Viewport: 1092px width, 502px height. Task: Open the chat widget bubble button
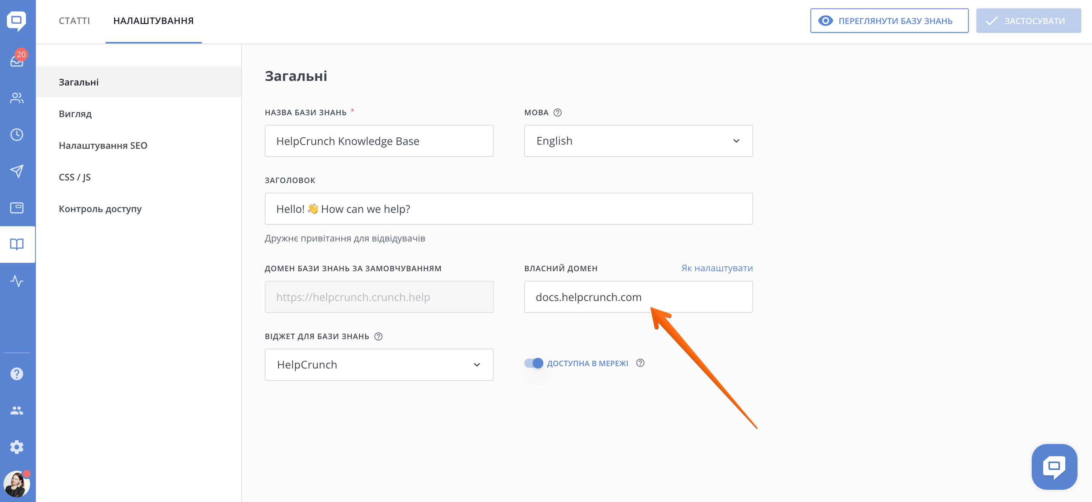(1054, 467)
